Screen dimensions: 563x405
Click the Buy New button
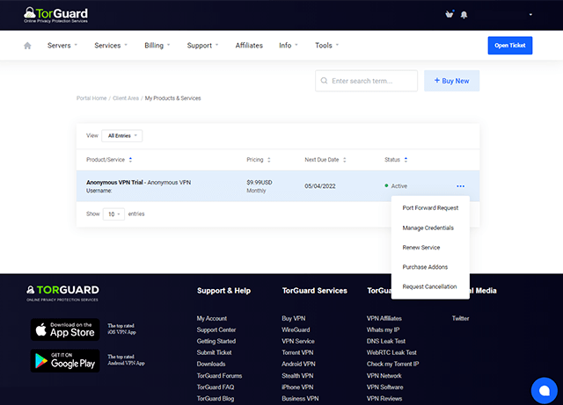click(451, 81)
